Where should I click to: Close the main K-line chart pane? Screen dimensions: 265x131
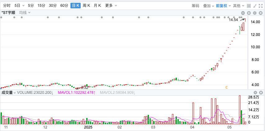point(261,13)
